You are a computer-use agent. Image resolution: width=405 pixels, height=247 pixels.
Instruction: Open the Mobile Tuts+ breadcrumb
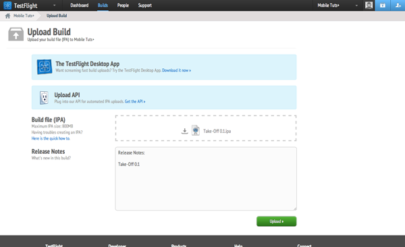[24, 16]
